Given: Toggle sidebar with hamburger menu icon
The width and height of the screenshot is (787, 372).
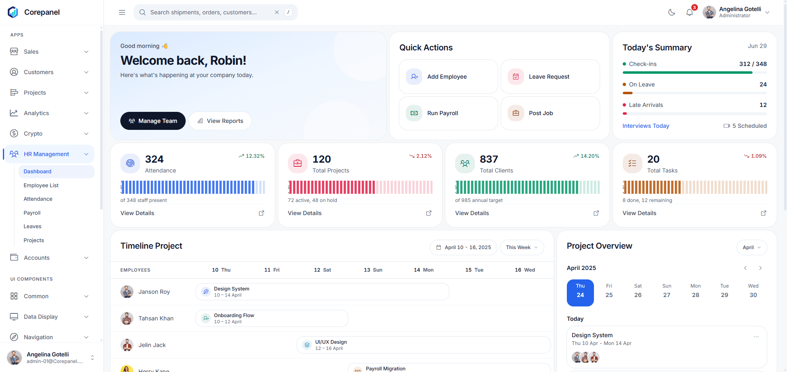Looking at the screenshot, I should pyautogui.click(x=122, y=12).
